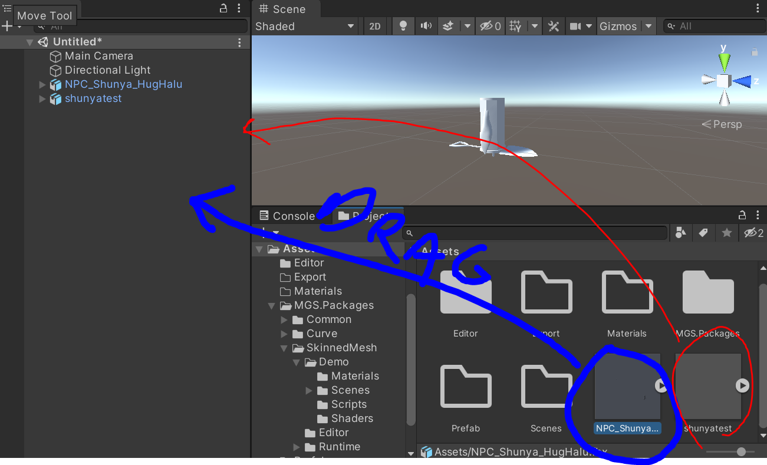Click the Project panel lock icon
Viewport: 767px width, 465px height.
tap(743, 215)
